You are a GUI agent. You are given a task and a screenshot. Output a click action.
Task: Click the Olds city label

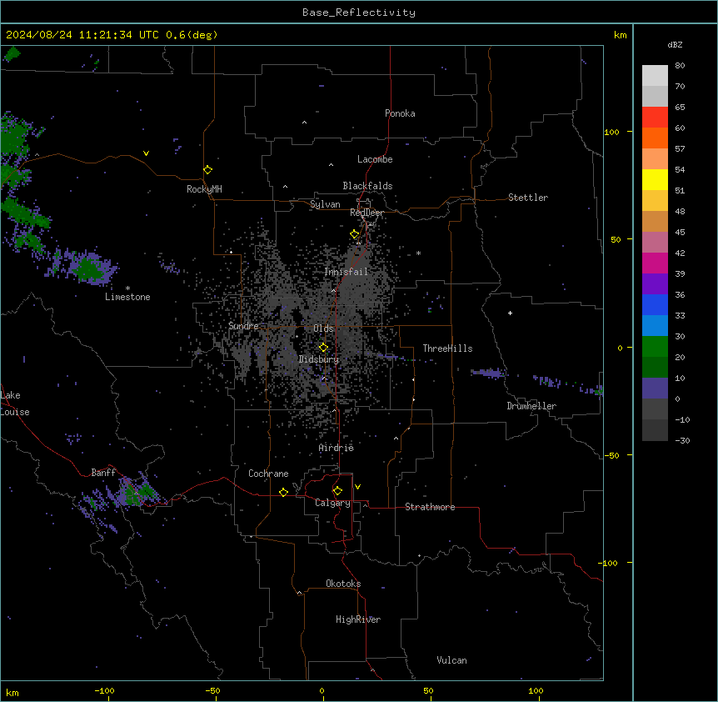click(x=323, y=328)
